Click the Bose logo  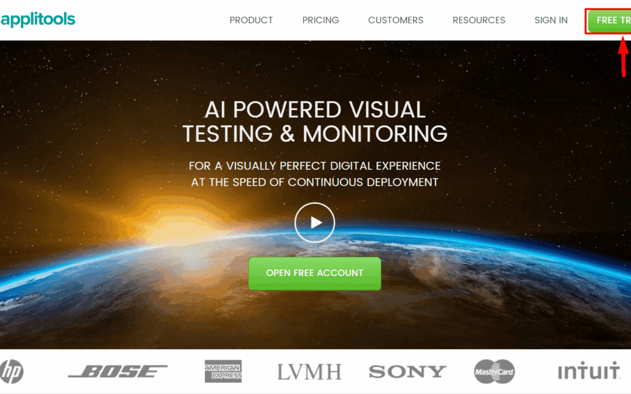click(117, 371)
